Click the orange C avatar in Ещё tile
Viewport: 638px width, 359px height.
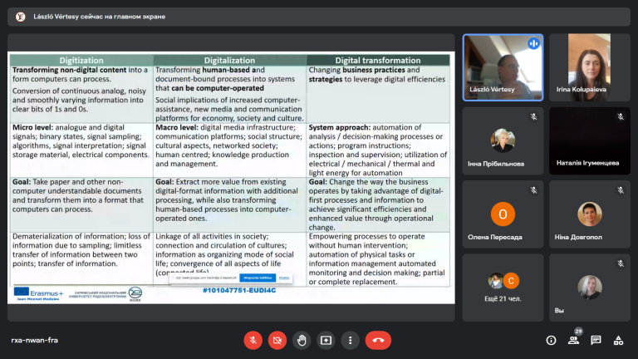tap(511, 280)
